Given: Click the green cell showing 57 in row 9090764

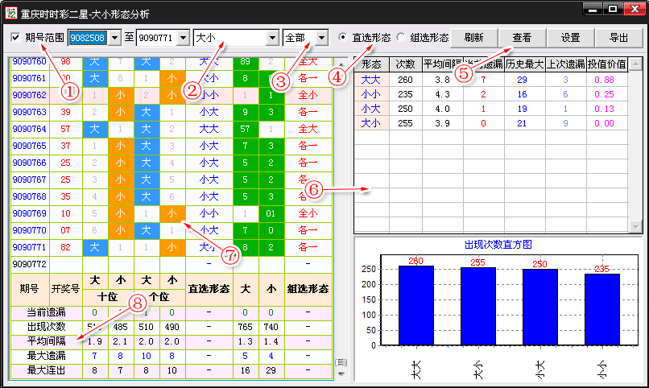Looking at the screenshot, I should (246, 129).
